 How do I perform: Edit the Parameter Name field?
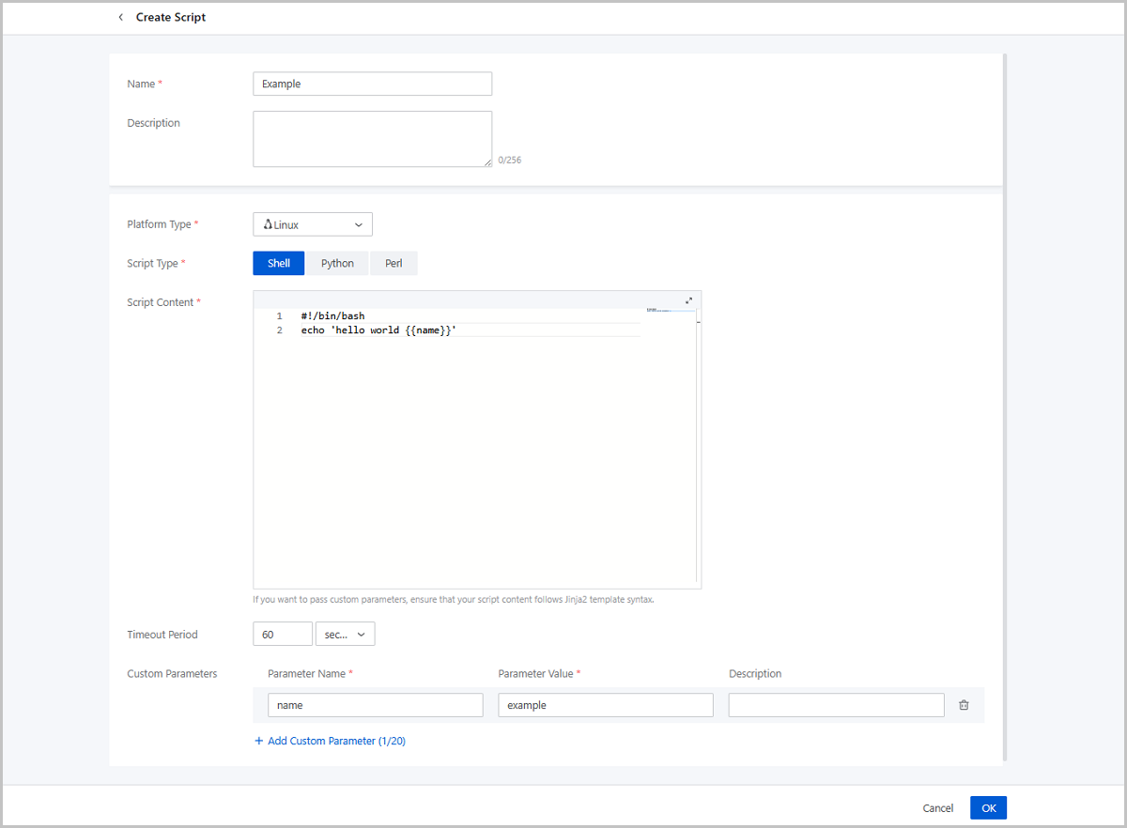(x=375, y=705)
